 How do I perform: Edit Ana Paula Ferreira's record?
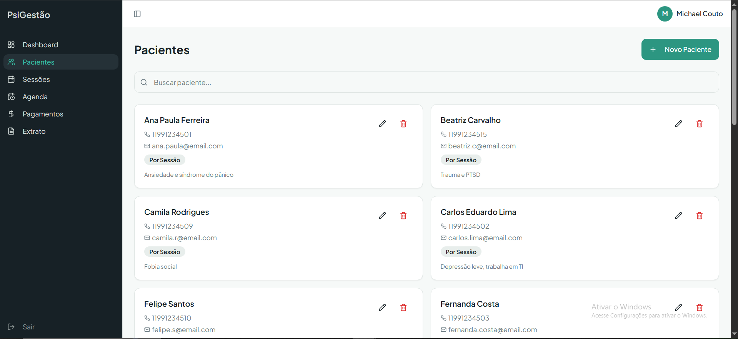point(382,124)
